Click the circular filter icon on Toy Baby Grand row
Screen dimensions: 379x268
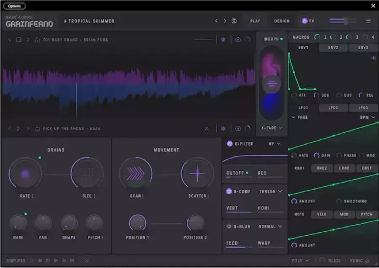[x=238, y=40]
